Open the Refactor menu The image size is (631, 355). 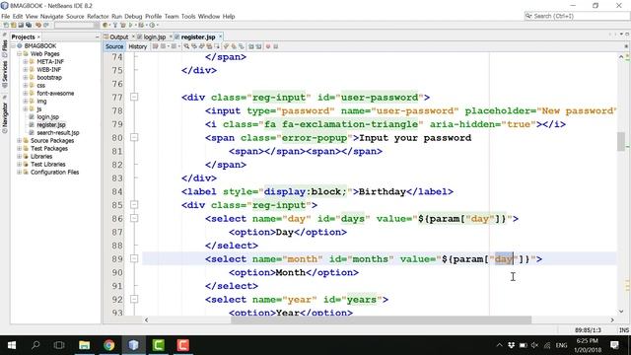(x=98, y=16)
